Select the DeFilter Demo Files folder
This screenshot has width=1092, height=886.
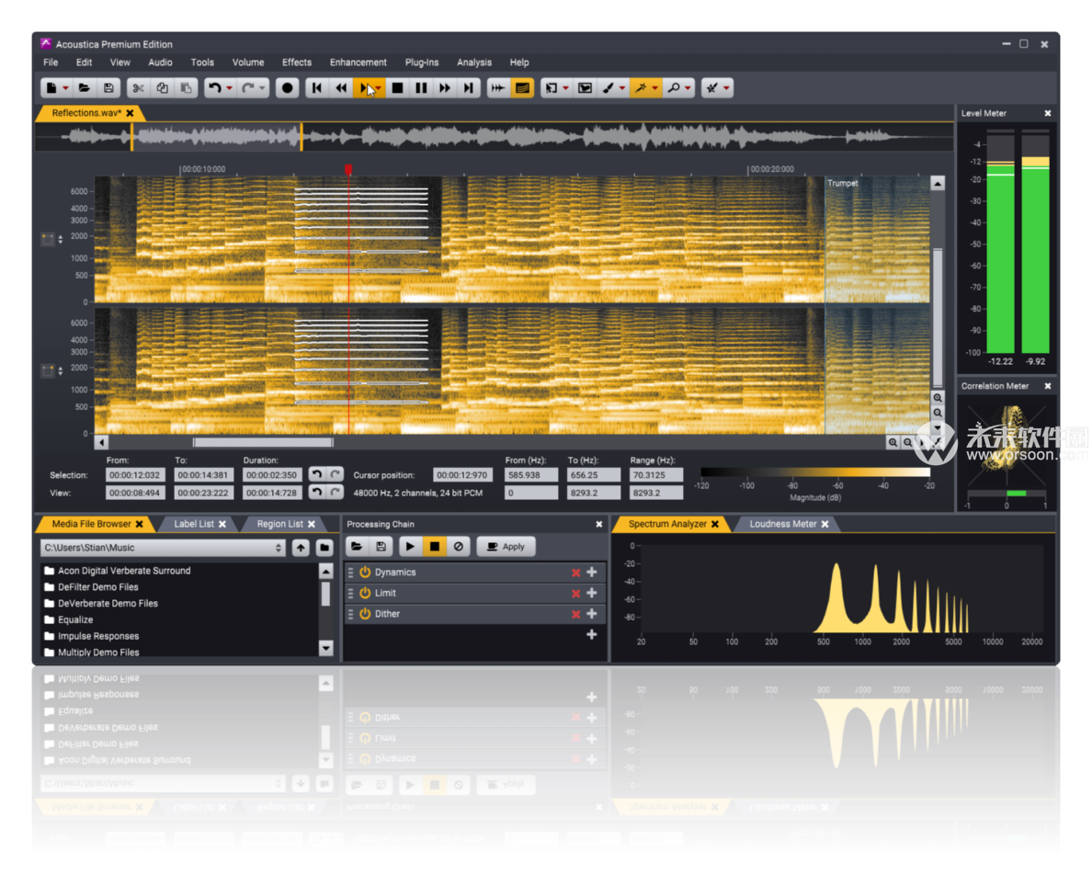[97, 587]
